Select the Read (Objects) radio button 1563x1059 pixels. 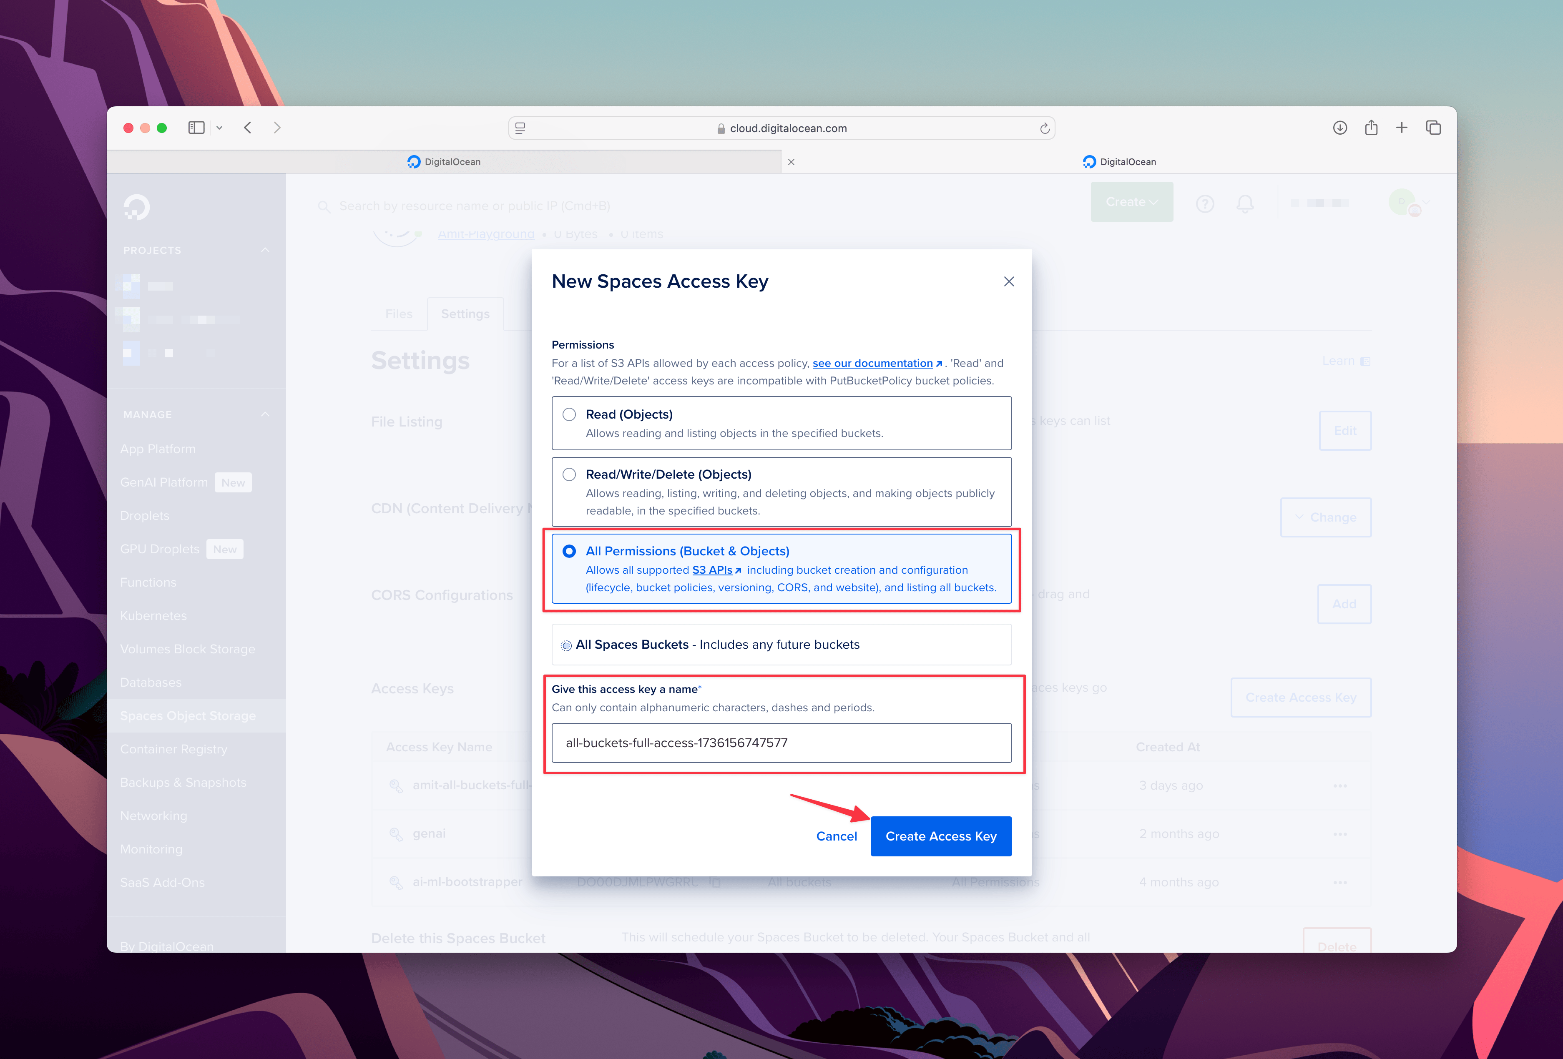(569, 414)
